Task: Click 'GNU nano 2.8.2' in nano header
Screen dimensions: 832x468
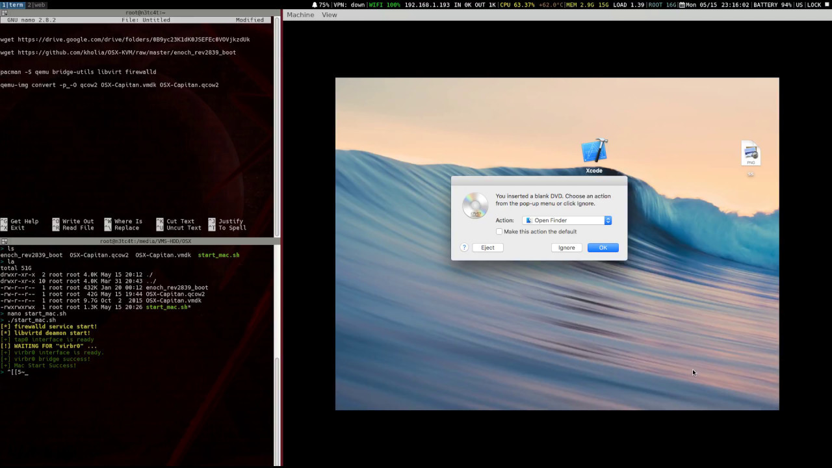Action: pyautogui.click(x=32, y=20)
